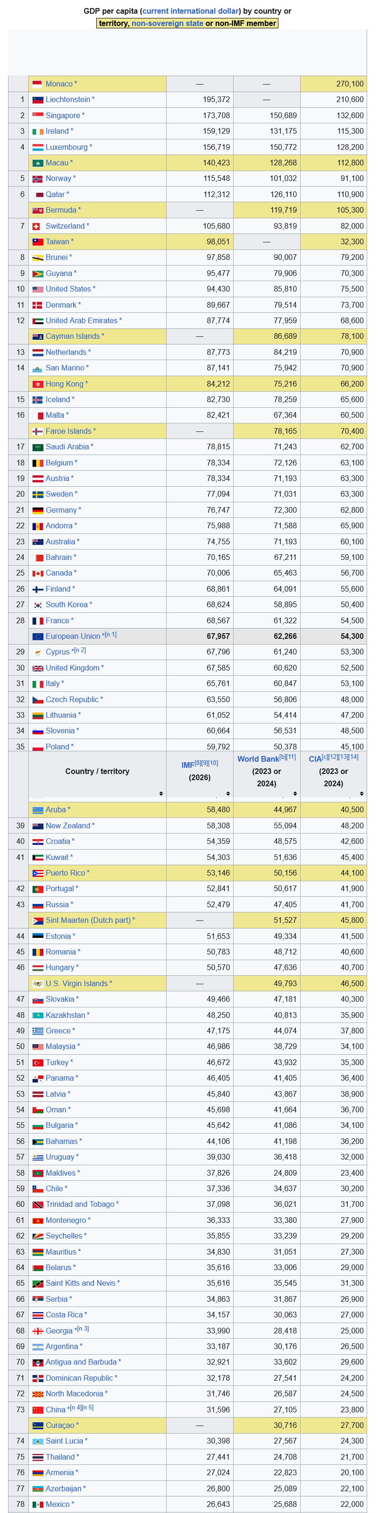Open the CIA header link

click(315, 759)
